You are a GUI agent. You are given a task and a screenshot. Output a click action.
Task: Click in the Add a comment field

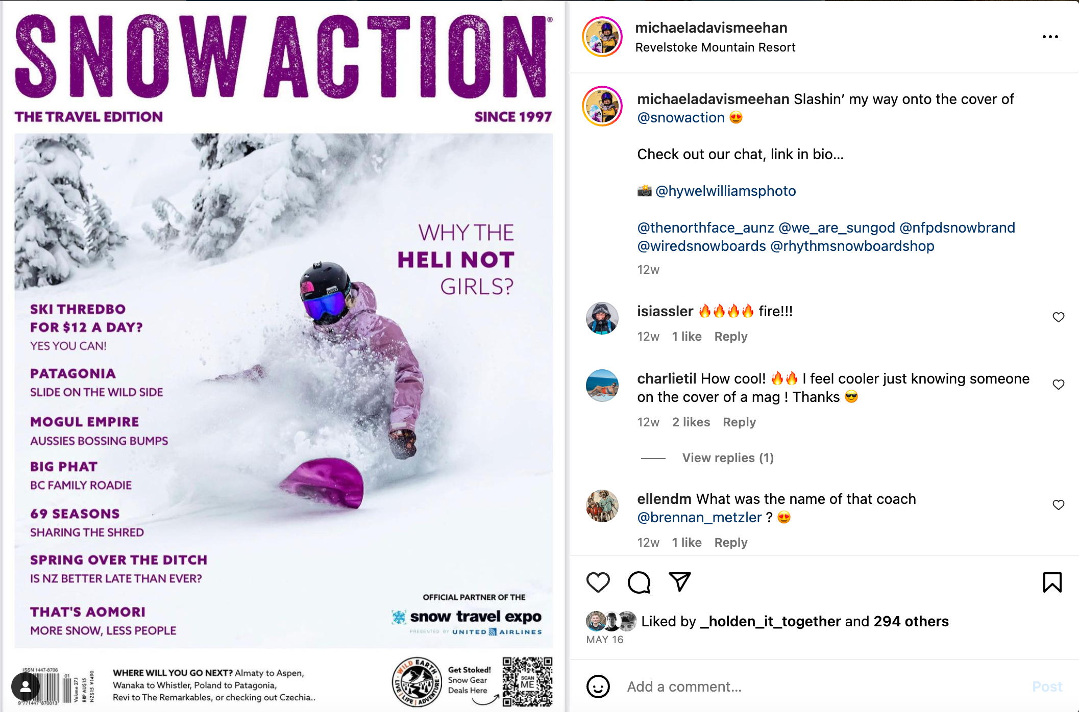[817, 686]
